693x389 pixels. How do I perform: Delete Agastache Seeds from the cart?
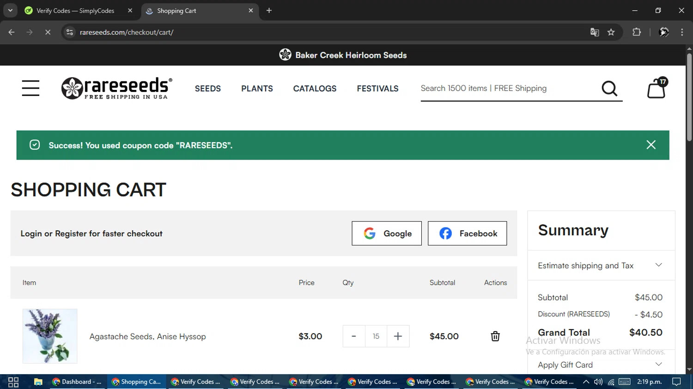click(495, 336)
